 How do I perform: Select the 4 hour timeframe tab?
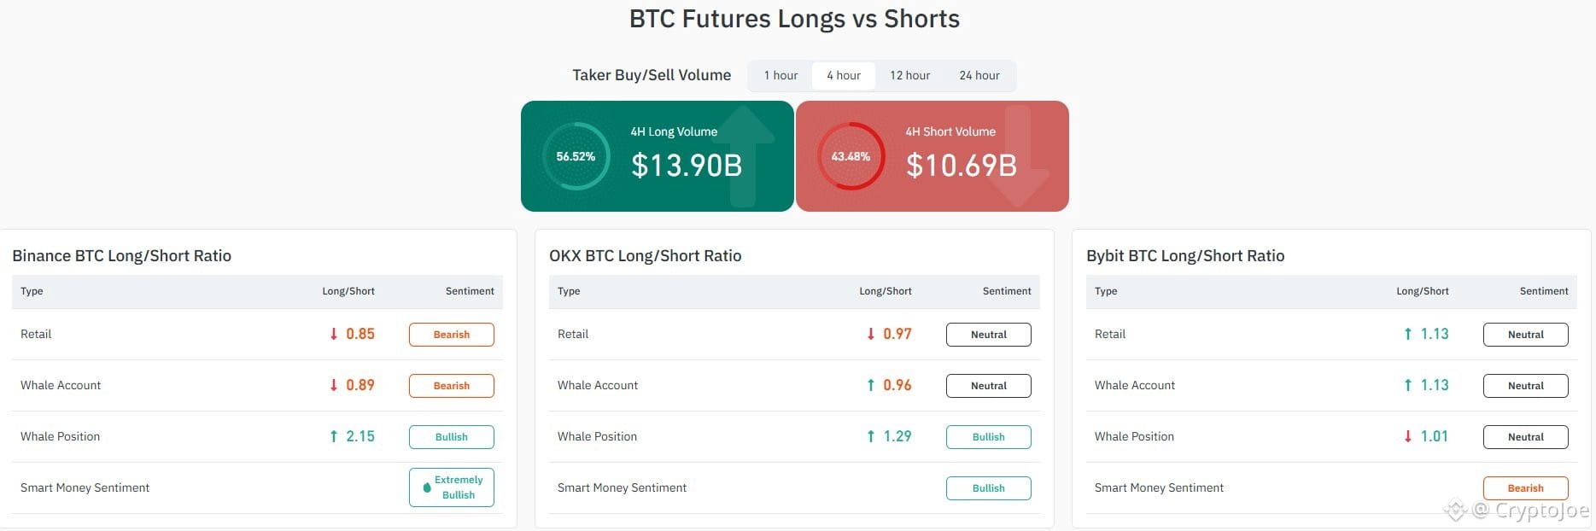tap(844, 76)
